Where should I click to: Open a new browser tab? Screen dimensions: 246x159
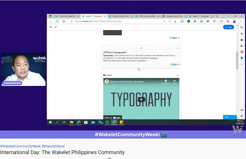coord(217,16)
